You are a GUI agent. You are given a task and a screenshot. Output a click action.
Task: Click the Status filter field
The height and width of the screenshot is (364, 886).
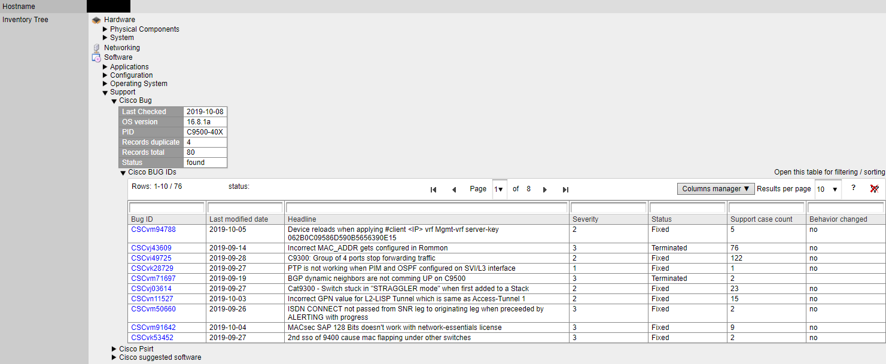tap(687, 208)
